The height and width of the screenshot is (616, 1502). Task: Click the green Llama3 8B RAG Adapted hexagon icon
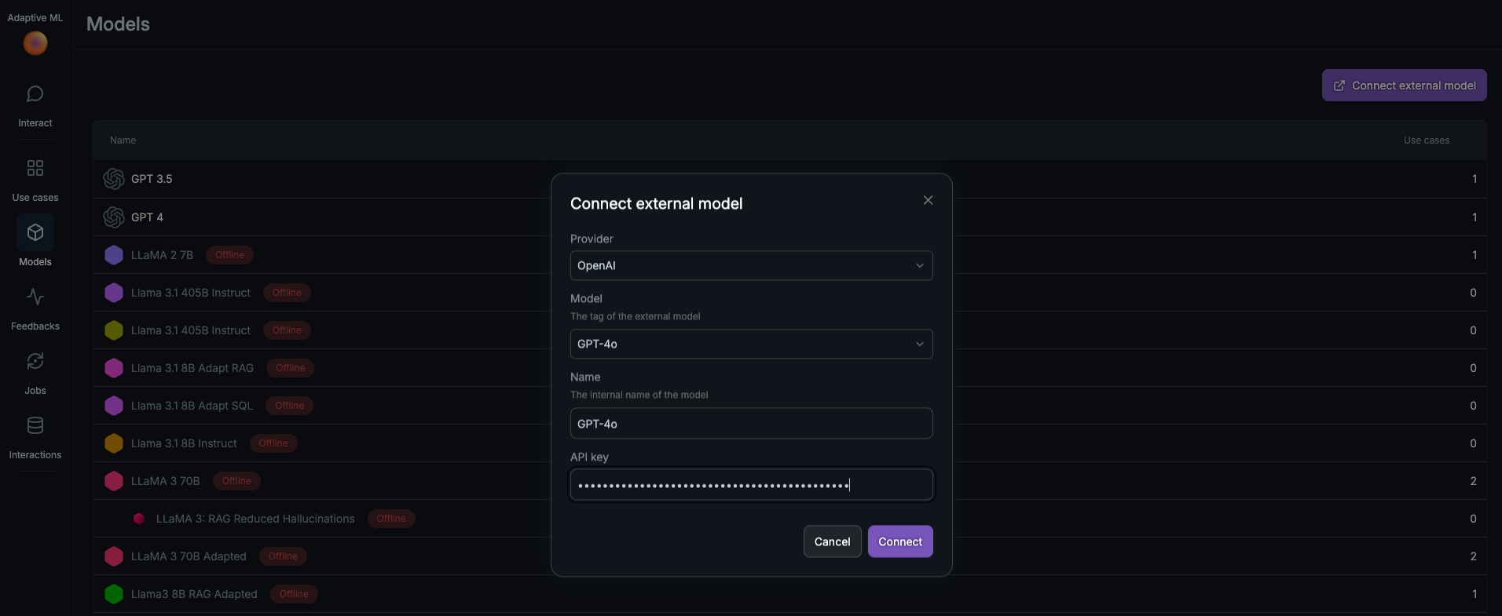point(114,594)
